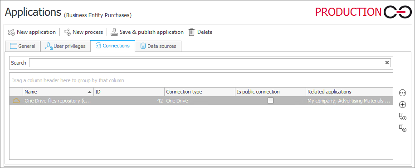Clear the search box with X

387,63
